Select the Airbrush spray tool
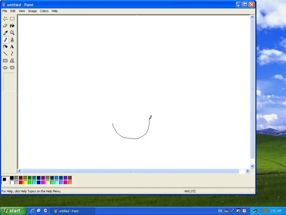The width and height of the screenshot is (286, 215). pyautogui.click(x=5, y=47)
